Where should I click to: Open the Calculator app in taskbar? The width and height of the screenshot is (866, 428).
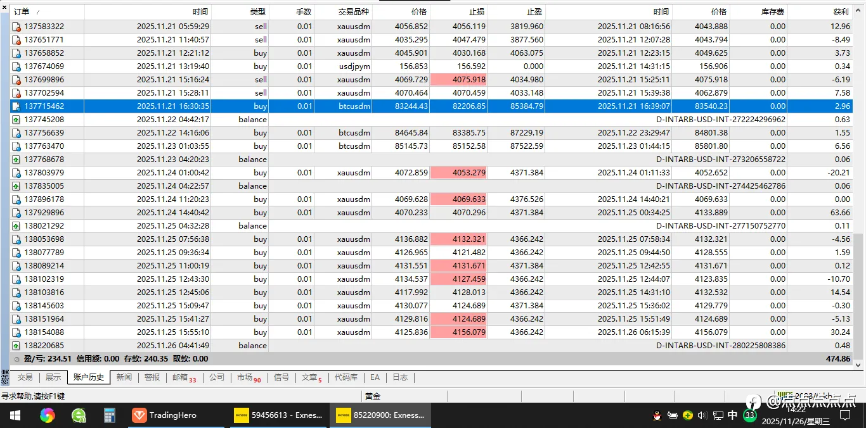(x=109, y=415)
